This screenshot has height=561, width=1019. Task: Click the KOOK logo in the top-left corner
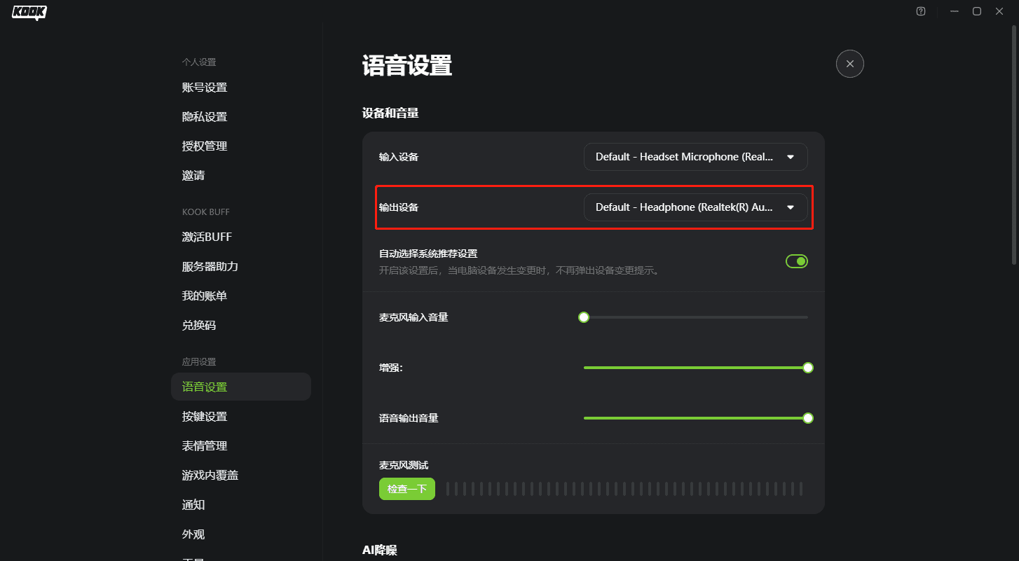29,12
